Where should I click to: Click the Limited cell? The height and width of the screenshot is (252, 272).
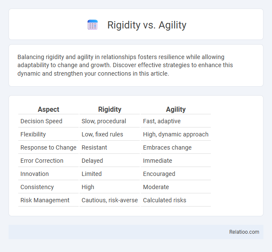tap(110, 174)
